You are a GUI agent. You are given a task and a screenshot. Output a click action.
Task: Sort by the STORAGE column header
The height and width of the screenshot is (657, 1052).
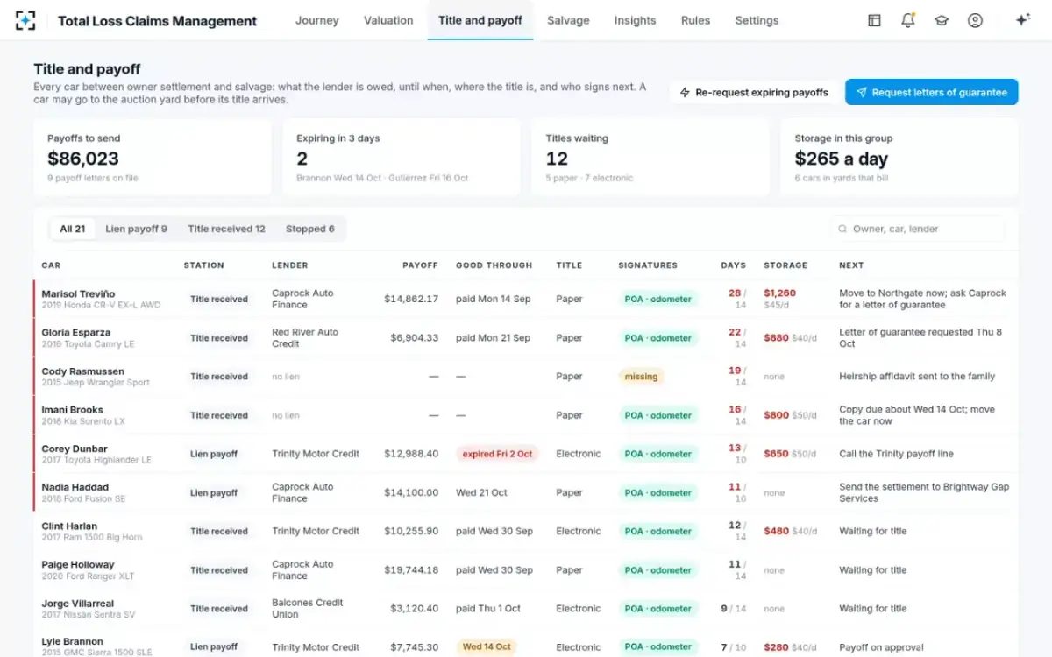click(x=785, y=265)
